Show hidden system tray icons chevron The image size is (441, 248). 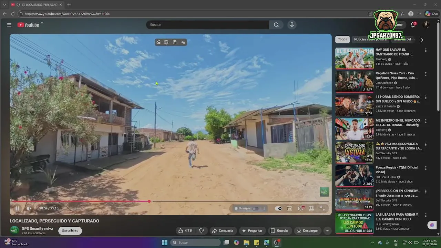[x=372, y=242]
